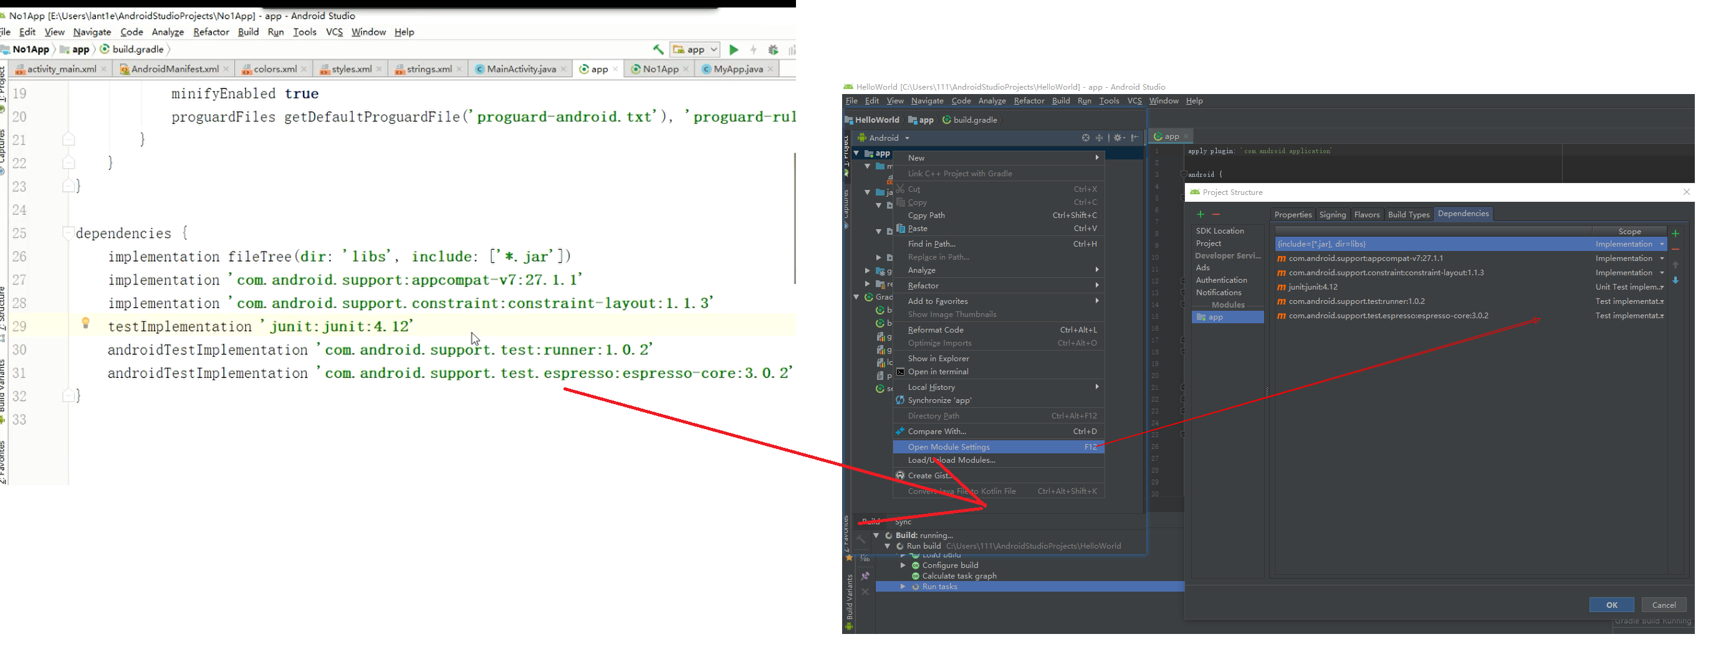Viewport: 1721px width, 662px height.
Task: Click the editor vertical scrollbar in No1App window
Action: [x=793, y=218]
